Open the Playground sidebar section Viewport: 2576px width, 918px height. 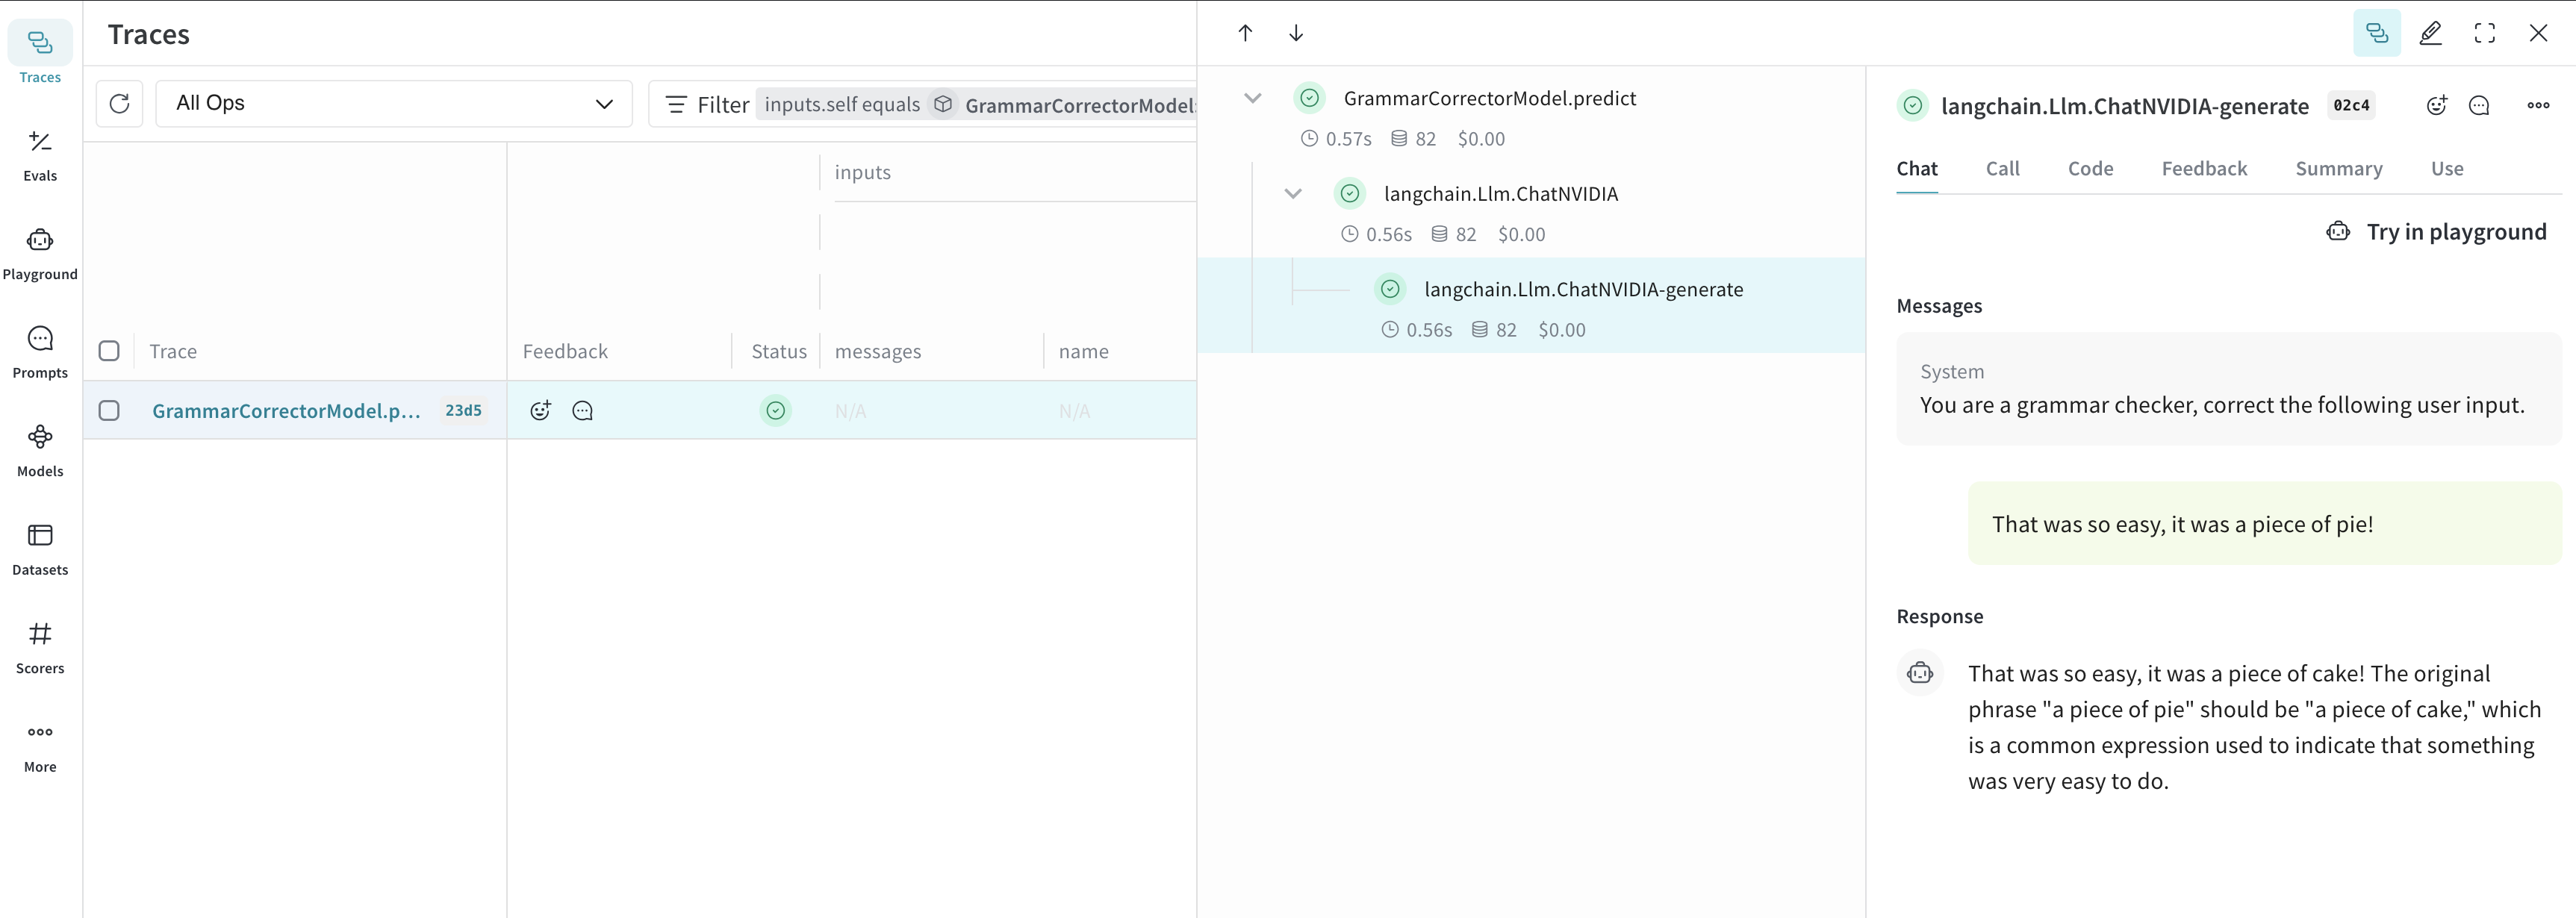coord(40,253)
